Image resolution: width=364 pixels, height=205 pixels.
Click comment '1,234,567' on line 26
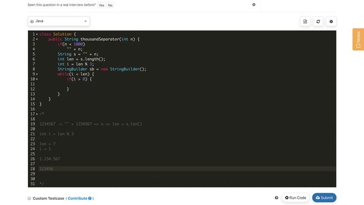click(x=49, y=159)
